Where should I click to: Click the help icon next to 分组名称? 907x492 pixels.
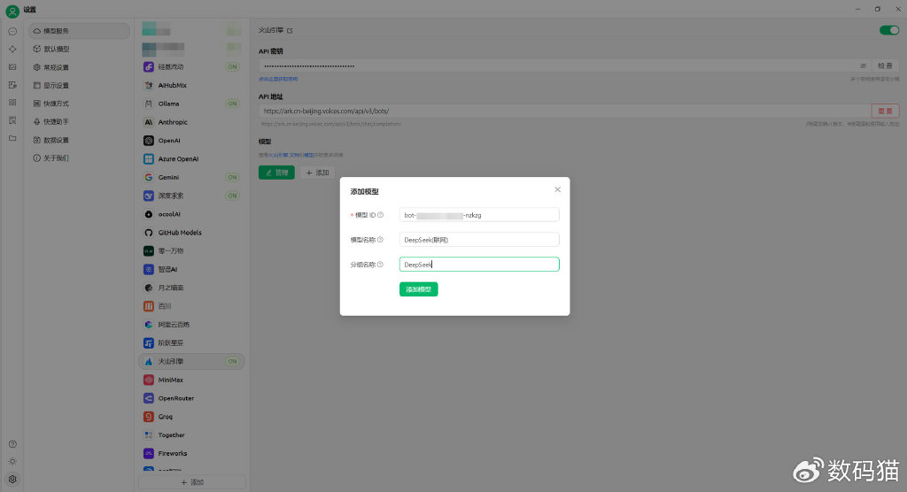click(380, 265)
